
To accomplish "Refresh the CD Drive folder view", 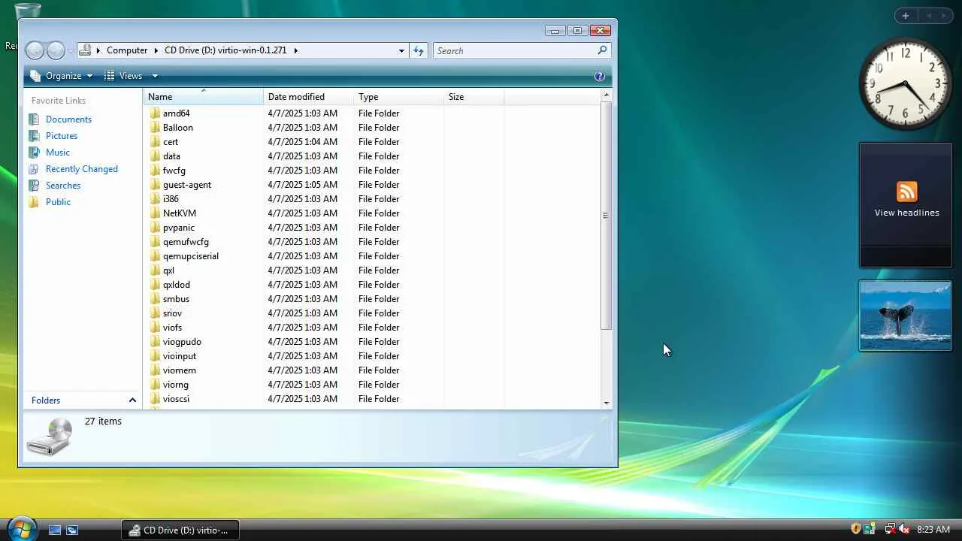I will (419, 50).
